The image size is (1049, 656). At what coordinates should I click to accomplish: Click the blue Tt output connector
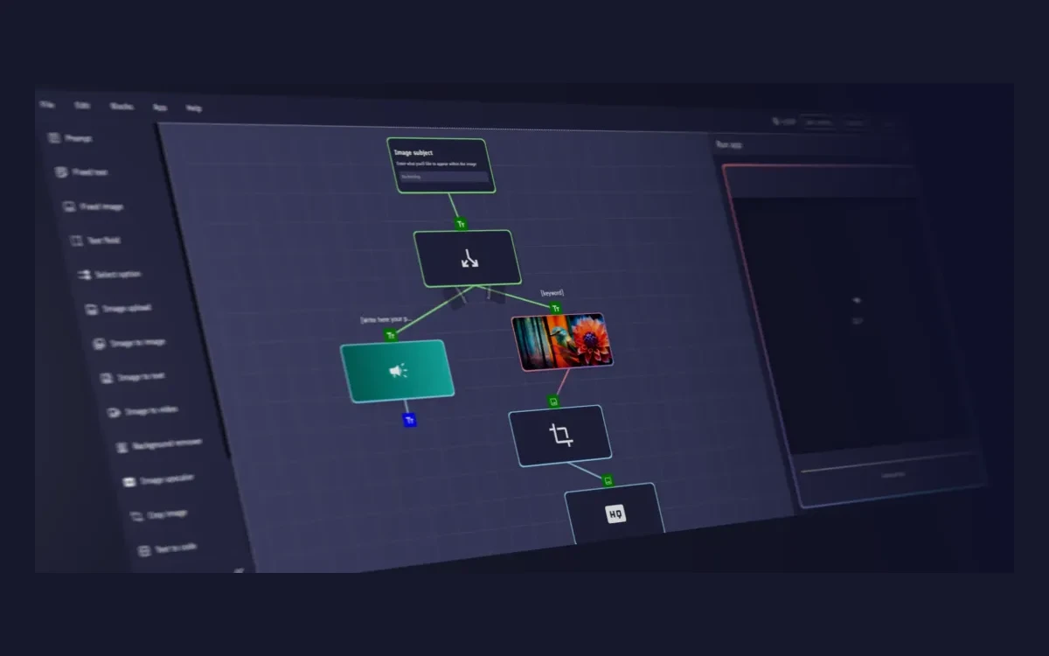coord(409,420)
